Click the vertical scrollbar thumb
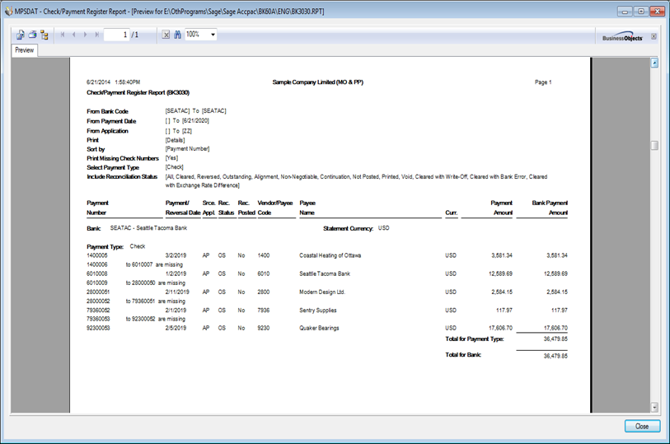The image size is (670, 444). pyautogui.click(x=654, y=146)
